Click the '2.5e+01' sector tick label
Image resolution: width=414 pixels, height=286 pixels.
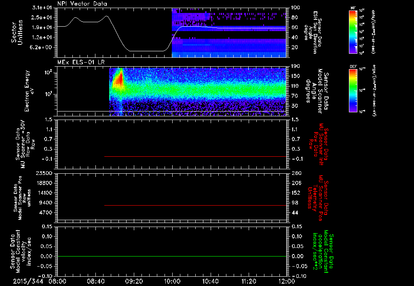point(42,17)
